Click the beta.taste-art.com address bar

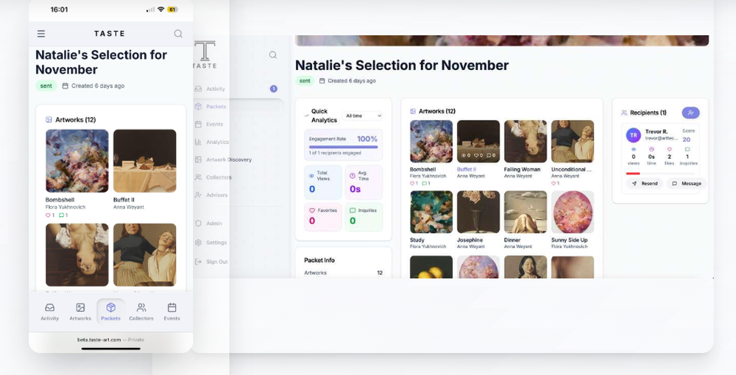(111, 340)
